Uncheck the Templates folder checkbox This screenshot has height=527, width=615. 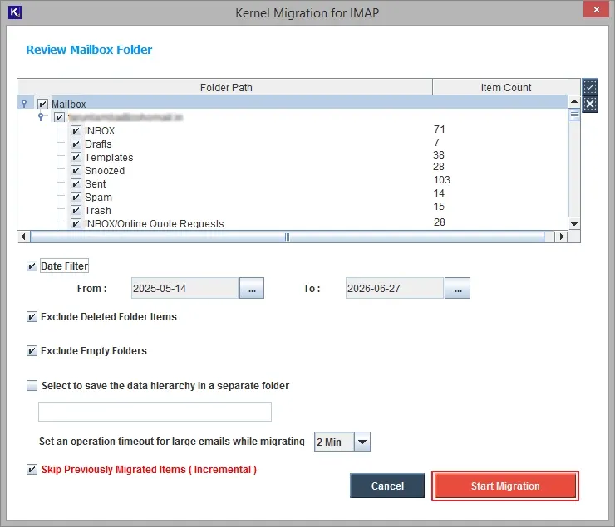[x=76, y=157]
